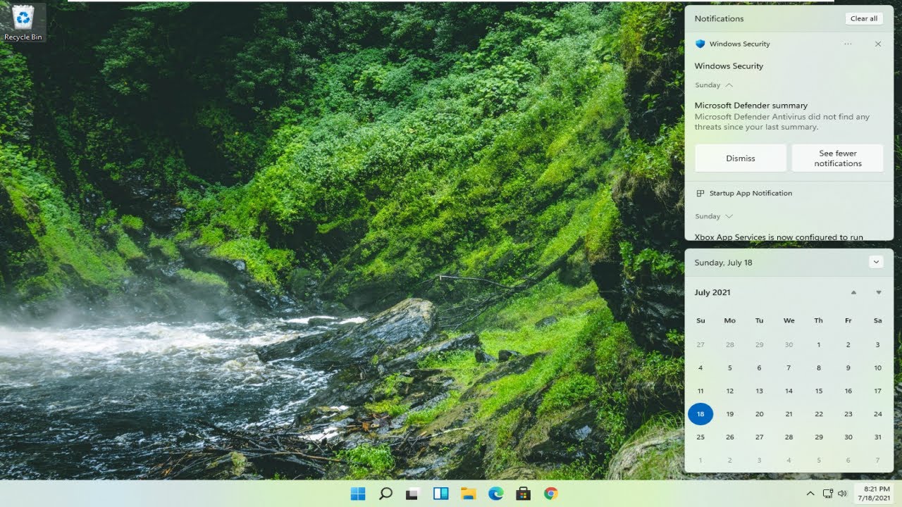Select June 30 greyed date
The width and height of the screenshot is (902, 507).
789,345
